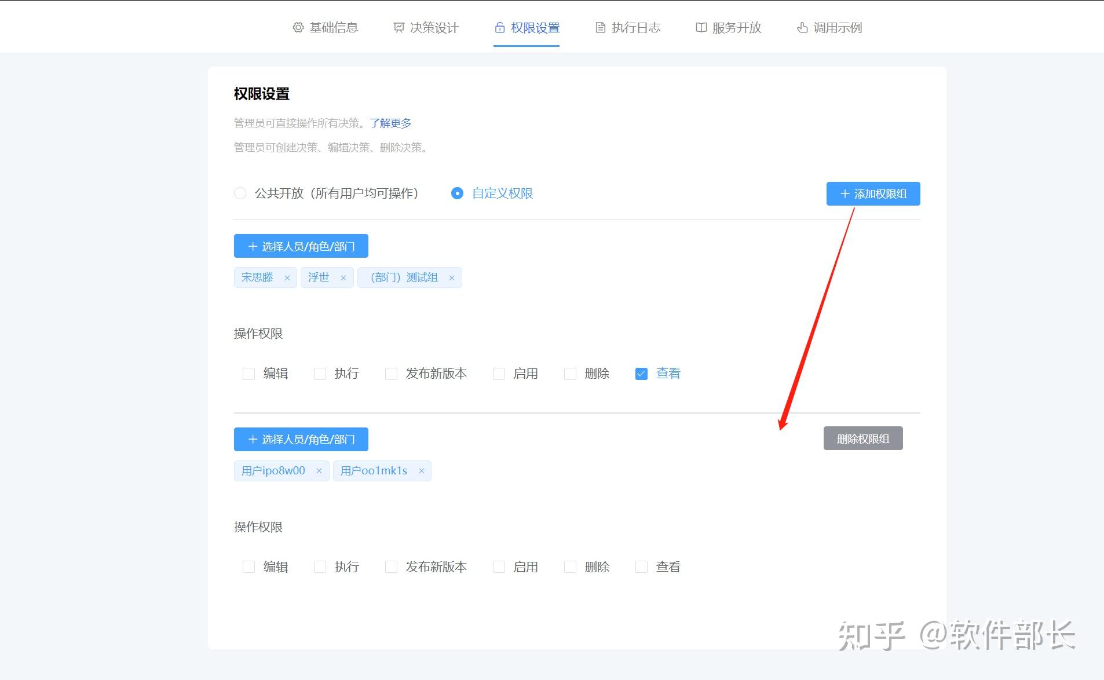Switch to the 基础信息 tab

tap(334, 27)
